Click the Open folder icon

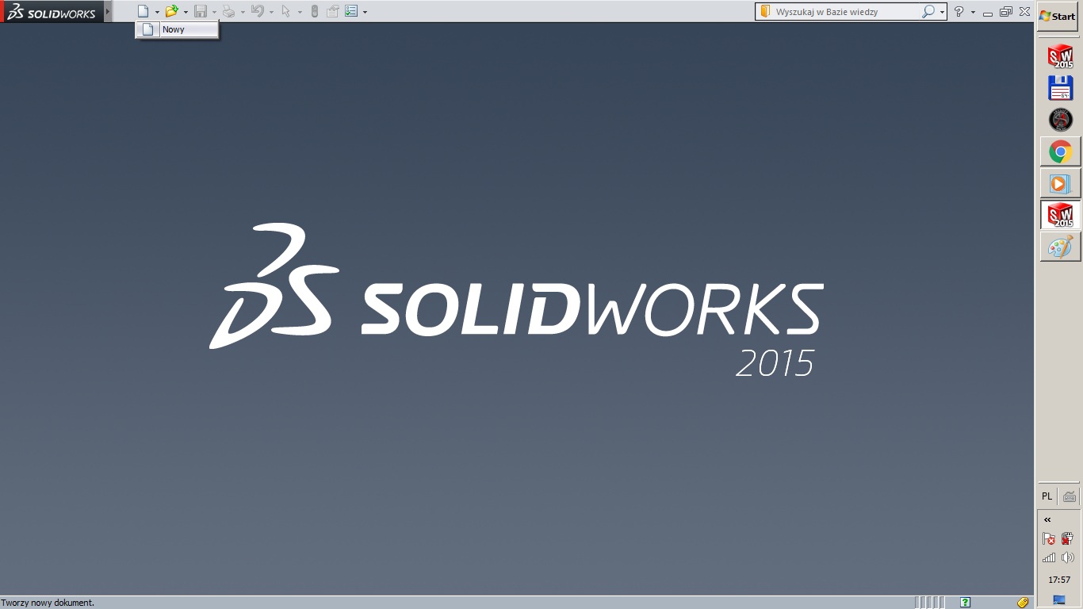pos(171,11)
